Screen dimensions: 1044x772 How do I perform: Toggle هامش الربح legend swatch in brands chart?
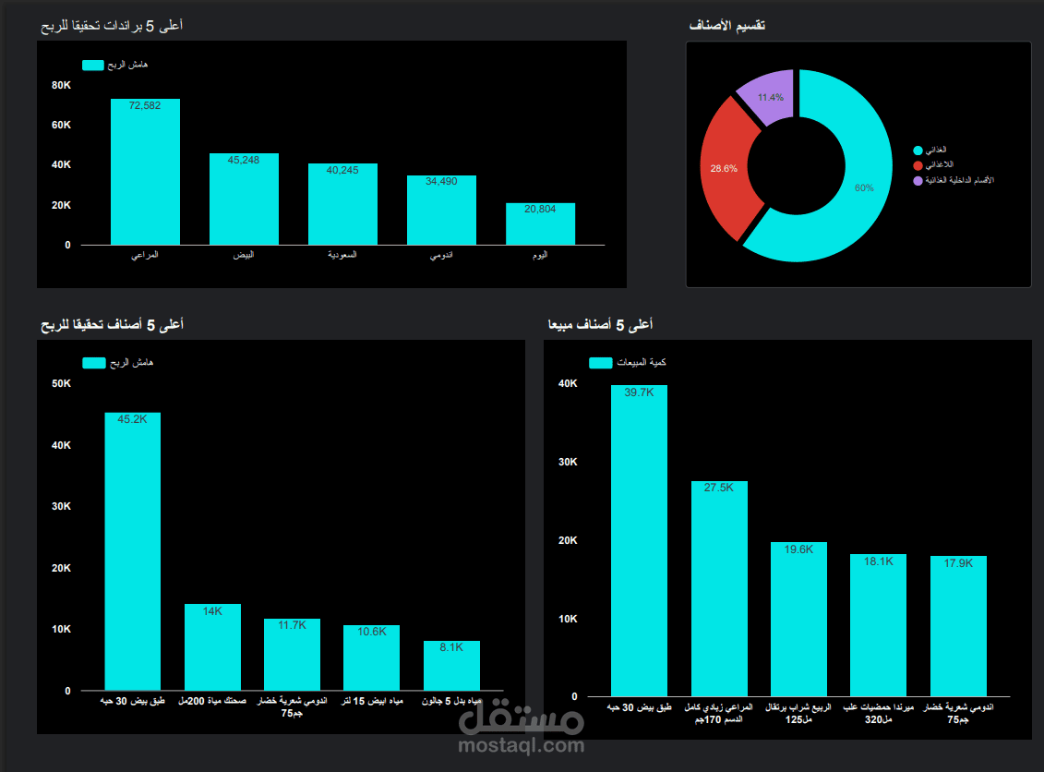93,66
